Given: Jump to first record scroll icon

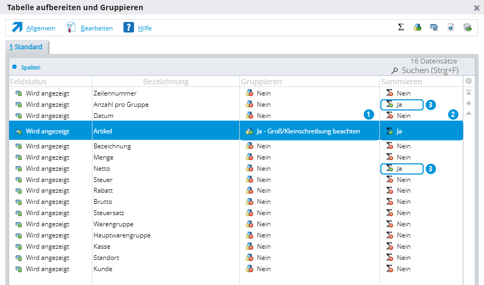Looking at the screenshot, I should (469, 92).
